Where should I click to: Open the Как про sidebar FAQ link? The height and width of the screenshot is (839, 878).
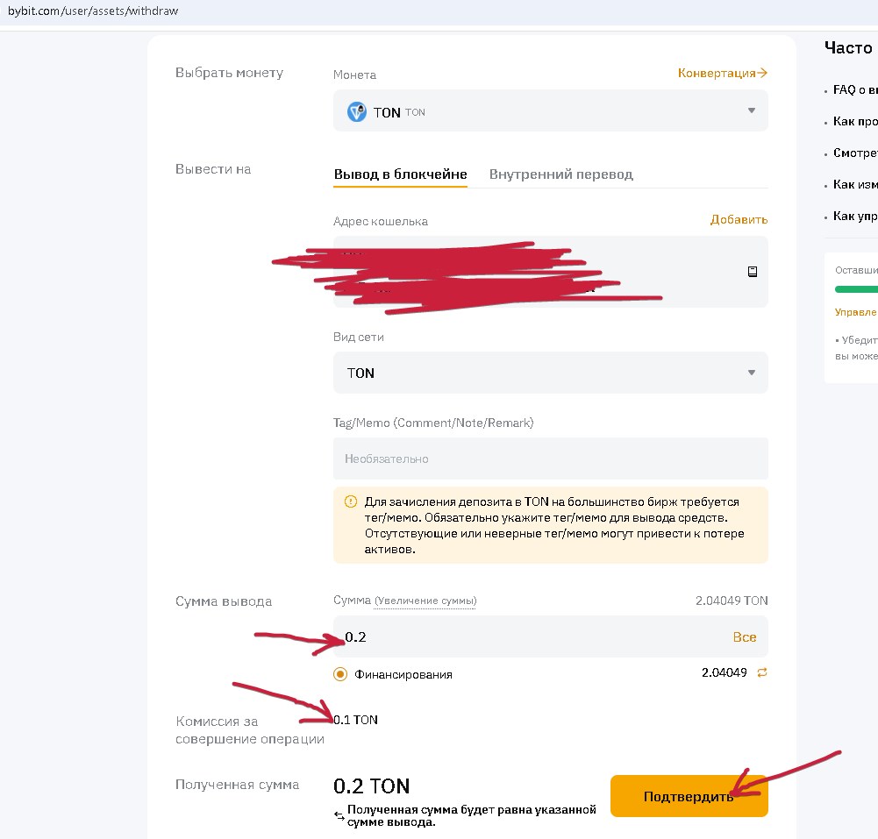[855, 122]
